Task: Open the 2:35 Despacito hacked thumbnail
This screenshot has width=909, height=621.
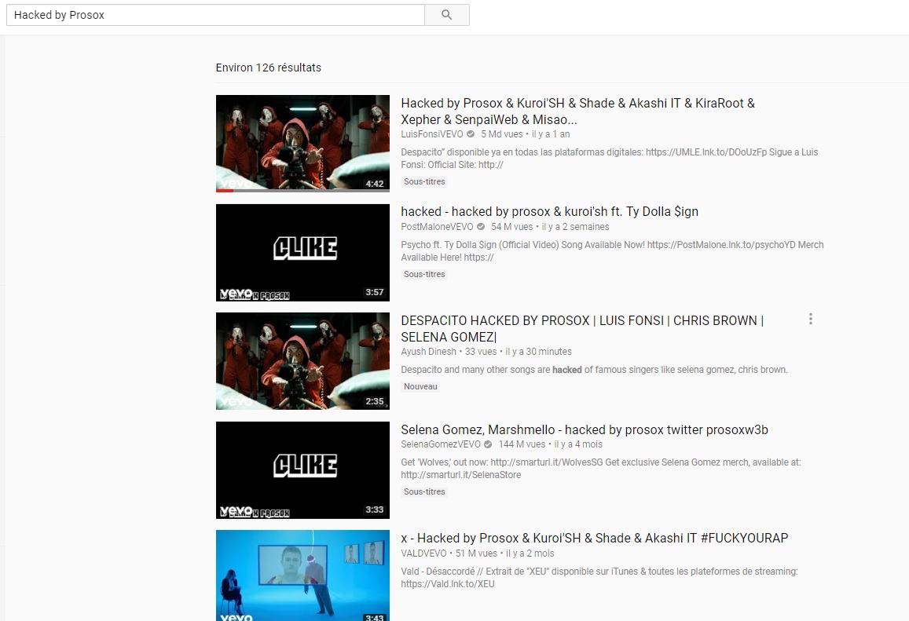Action: (302, 361)
